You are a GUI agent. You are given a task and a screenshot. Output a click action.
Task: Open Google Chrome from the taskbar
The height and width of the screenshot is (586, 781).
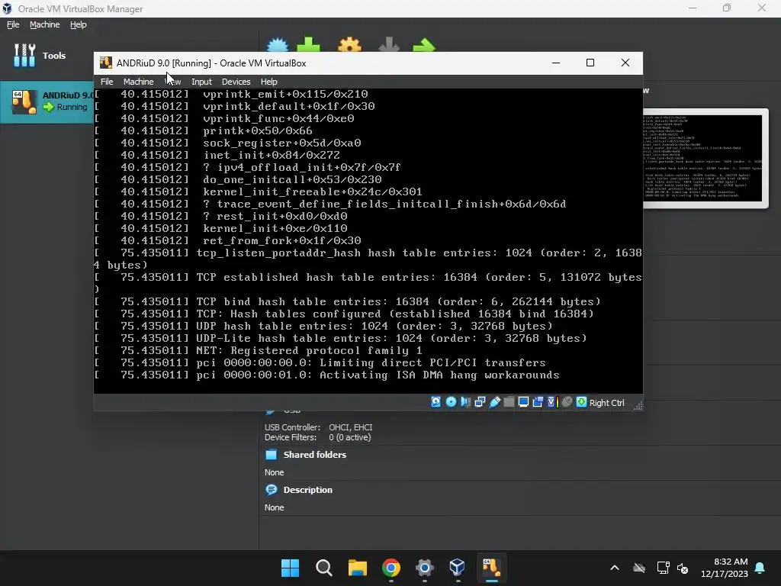click(x=391, y=568)
